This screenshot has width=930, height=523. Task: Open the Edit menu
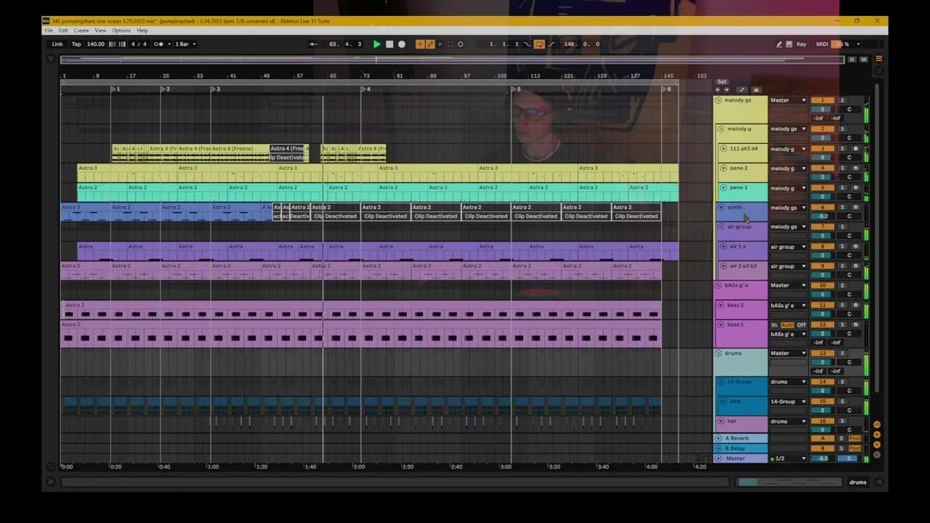pyautogui.click(x=63, y=31)
